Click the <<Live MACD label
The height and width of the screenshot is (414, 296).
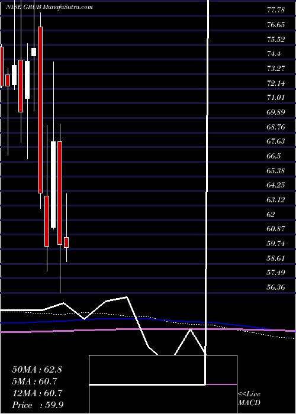coord(249,399)
